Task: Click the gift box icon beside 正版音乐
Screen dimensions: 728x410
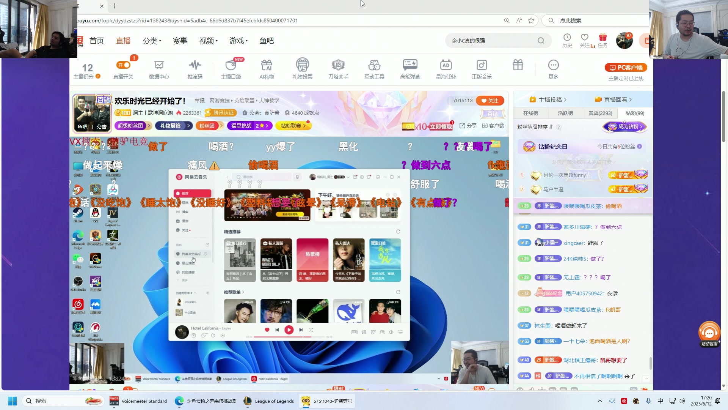Action: 518,65
